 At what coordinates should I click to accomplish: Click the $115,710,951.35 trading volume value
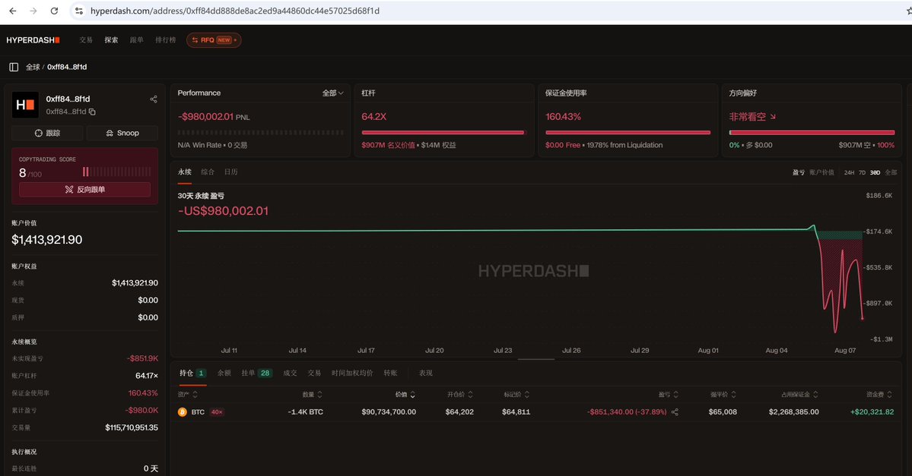point(132,428)
